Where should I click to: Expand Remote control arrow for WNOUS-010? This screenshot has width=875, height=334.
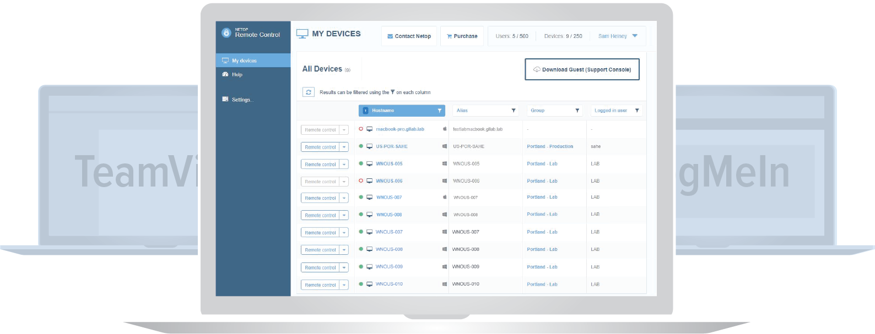(x=344, y=285)
